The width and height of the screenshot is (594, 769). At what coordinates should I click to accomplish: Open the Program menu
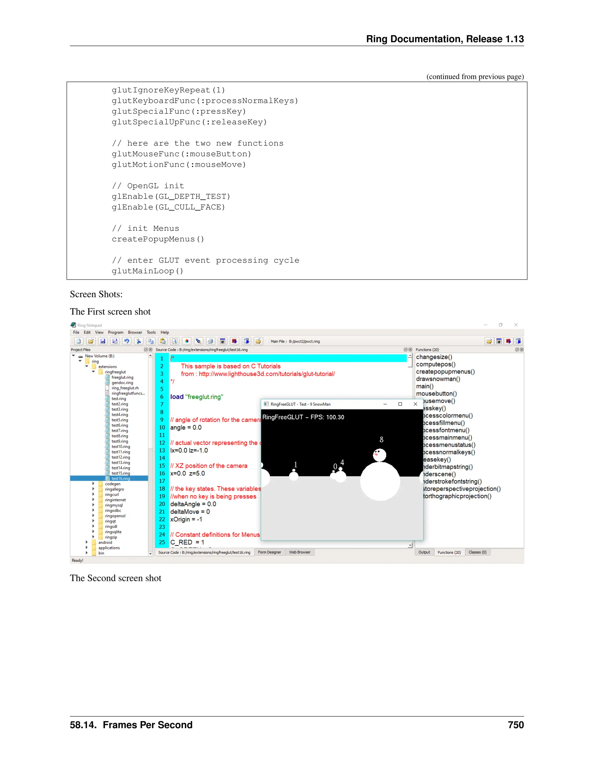point(115,332)
